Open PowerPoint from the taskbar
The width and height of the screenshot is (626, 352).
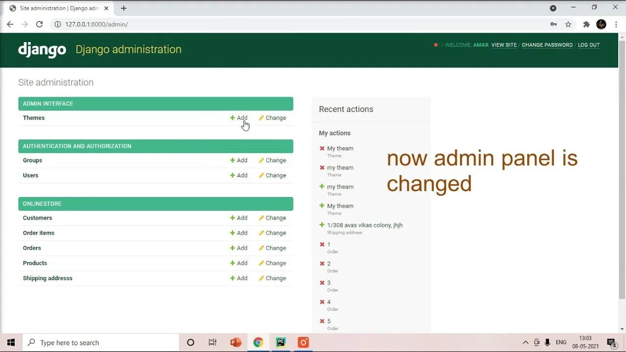pyautogui.click(x=236, y=342)
